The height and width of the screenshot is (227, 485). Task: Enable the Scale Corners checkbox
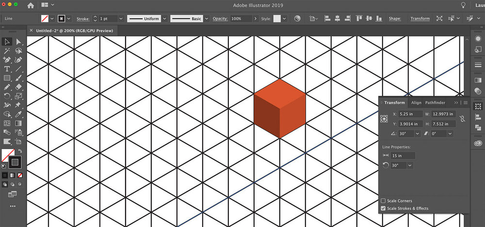(x=383, y=201)
